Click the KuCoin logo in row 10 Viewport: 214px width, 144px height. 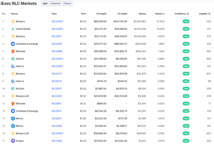pyautogui.click(x=13, y=89)
